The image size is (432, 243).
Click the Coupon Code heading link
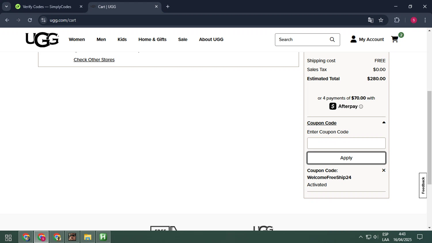coord(322,123)
